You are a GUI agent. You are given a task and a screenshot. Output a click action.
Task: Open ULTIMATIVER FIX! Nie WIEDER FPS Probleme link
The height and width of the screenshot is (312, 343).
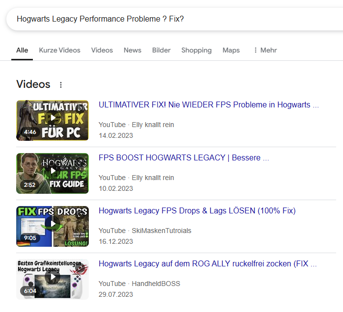(x=209, y=104)
